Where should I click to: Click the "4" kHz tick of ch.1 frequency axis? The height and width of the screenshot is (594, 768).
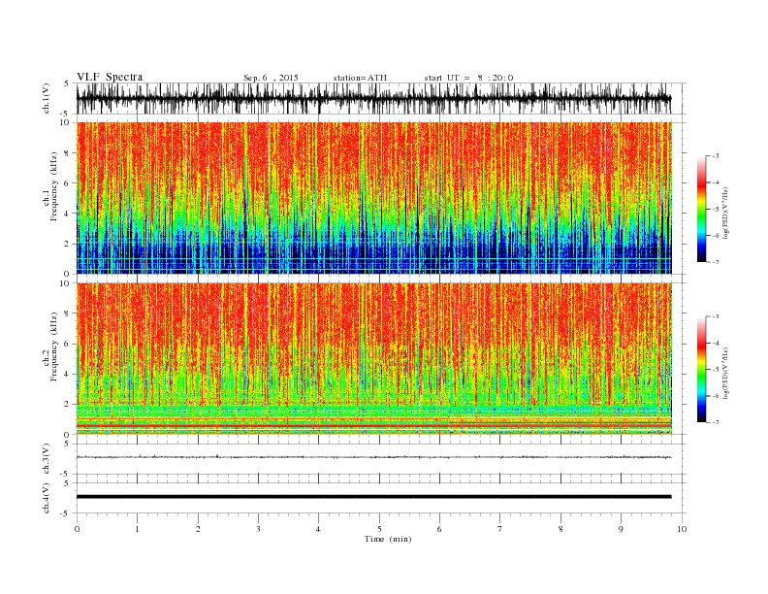[x=68, y=214]
